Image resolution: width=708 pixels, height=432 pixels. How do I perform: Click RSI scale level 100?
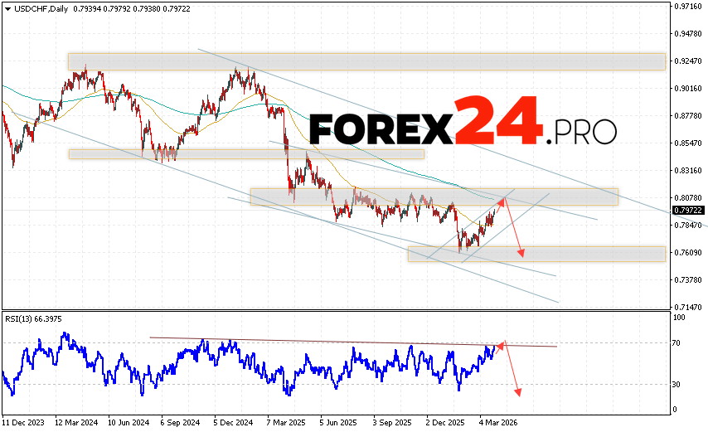coord(679,318)
